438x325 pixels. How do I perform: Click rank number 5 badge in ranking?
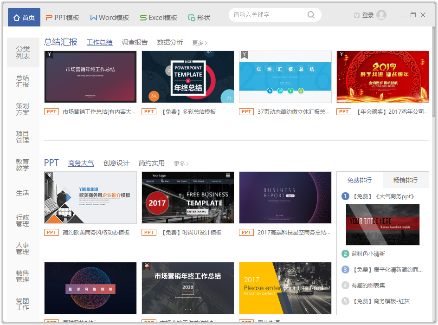345,301
